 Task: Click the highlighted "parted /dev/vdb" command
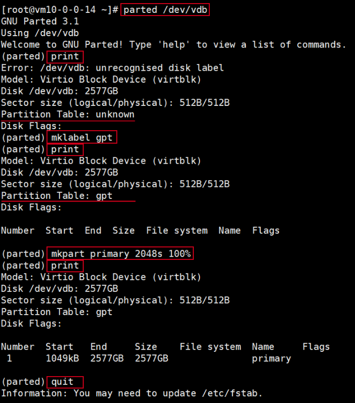point(165,10)
